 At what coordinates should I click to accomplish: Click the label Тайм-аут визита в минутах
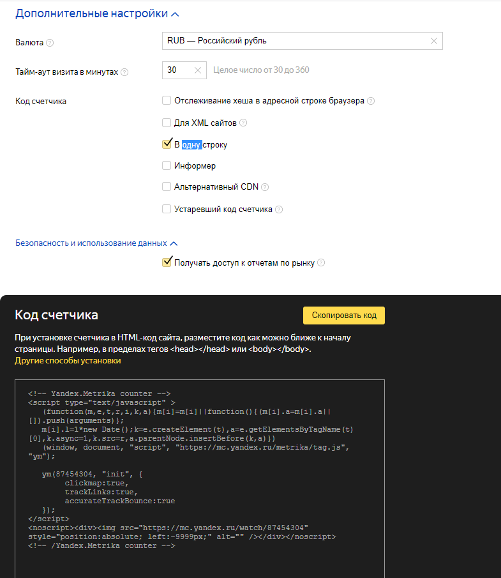pyautogui.click(x=66, y=72)
